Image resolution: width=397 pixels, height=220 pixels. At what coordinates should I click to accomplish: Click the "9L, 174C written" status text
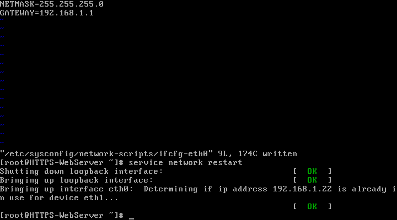pos(257,154)
